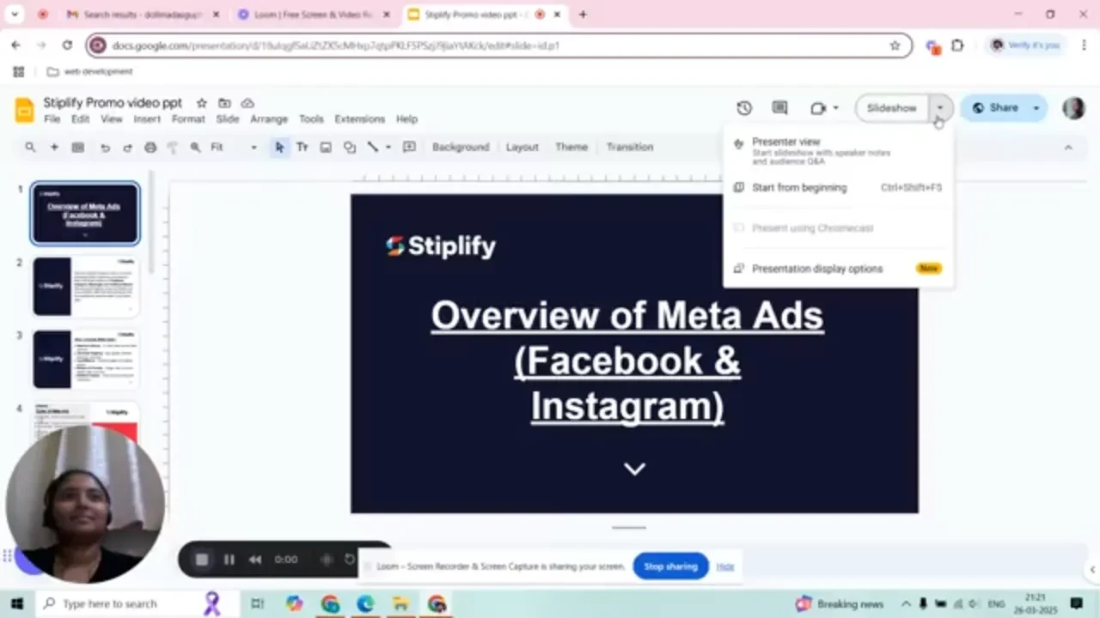
Task: Open Microsoft Edge from taskbar
Action: (x=365, y=604)
